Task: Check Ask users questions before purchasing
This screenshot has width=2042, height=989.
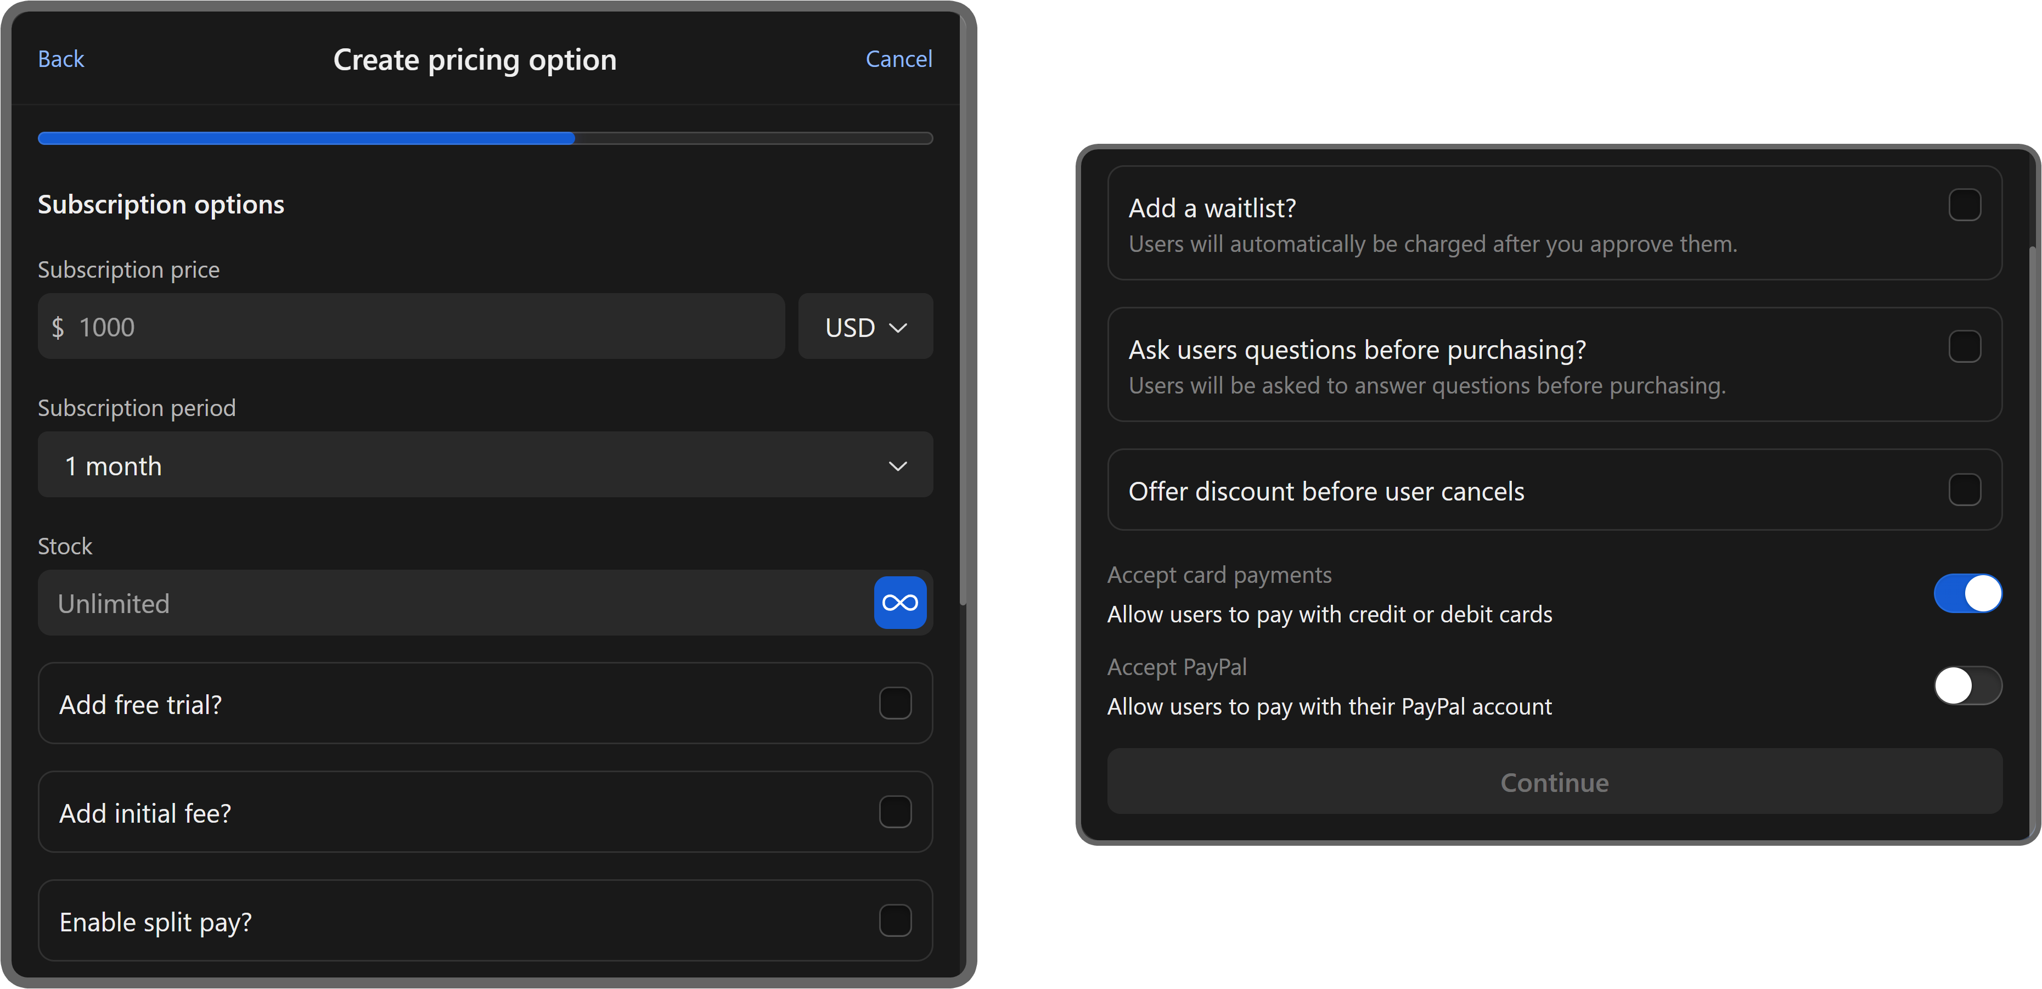Action: (1964, 347)
